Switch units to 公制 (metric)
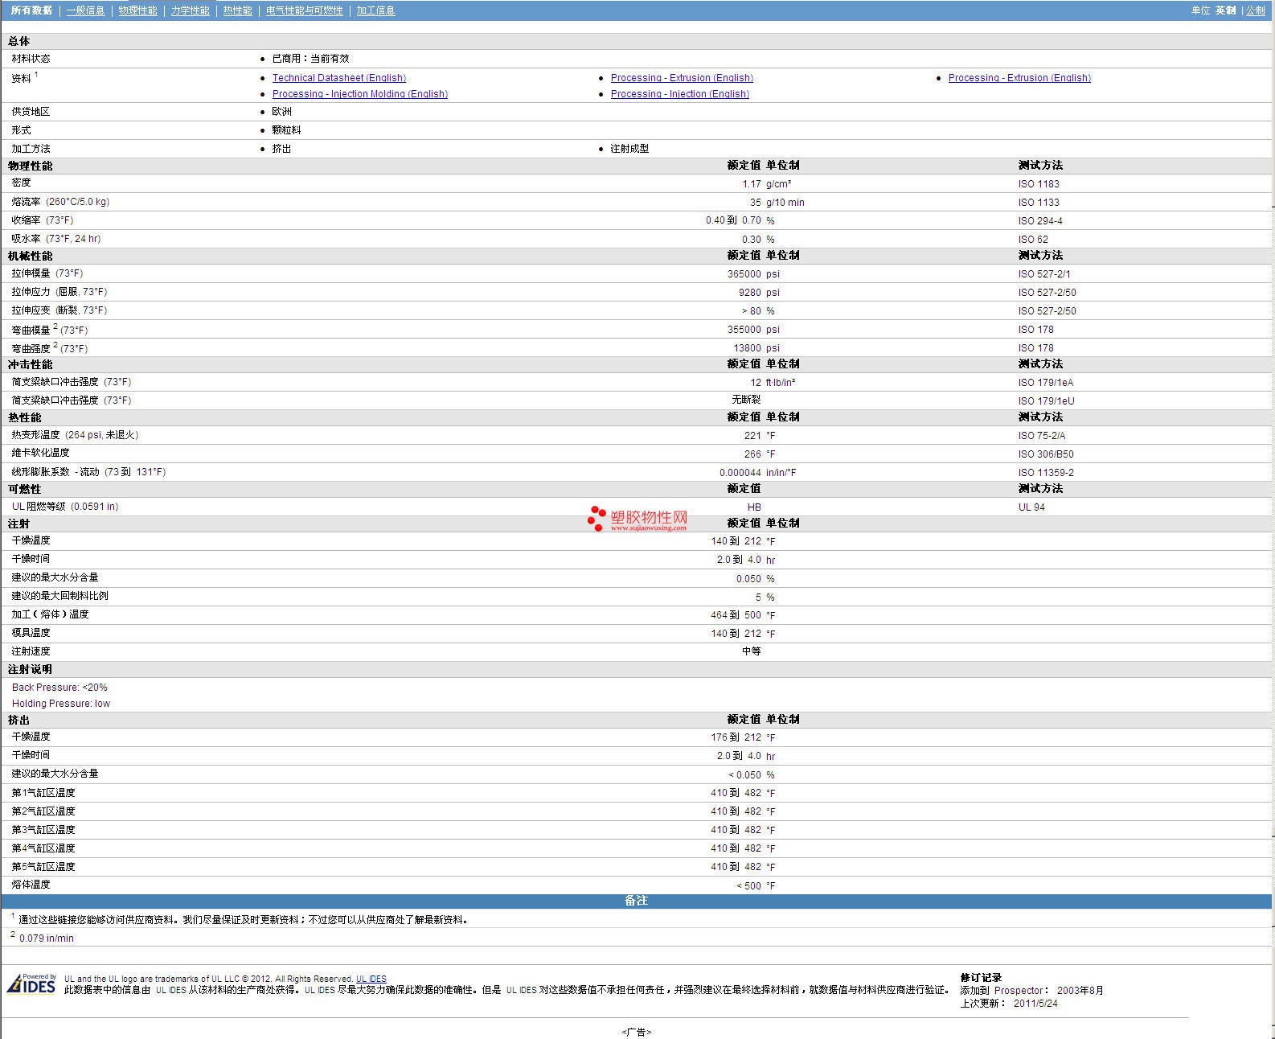The width and height of the screenshot is (1275, 1039). [x=1255, y=10]
